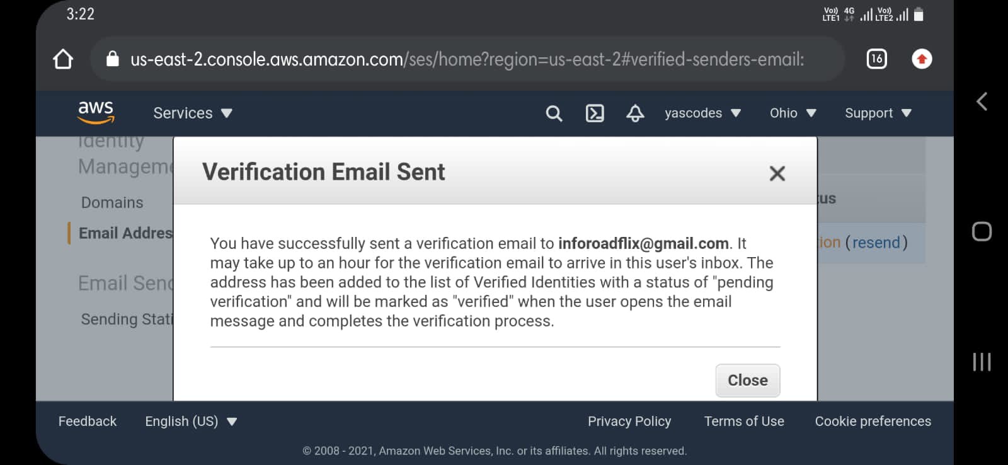Open Android recent apps button

point(982,362)
